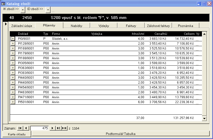Toggle the Vy checkbox for P/128/9001
213x139 pixels.
[x=197, y=44]
